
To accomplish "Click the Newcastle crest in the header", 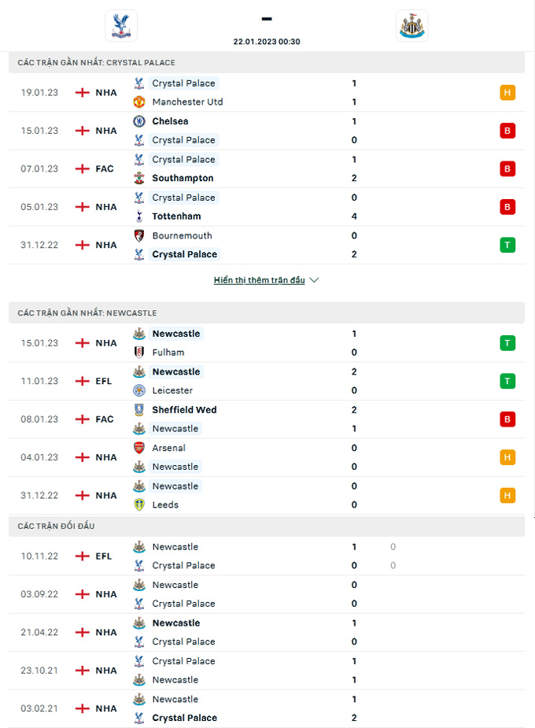I will coord(412,25).
